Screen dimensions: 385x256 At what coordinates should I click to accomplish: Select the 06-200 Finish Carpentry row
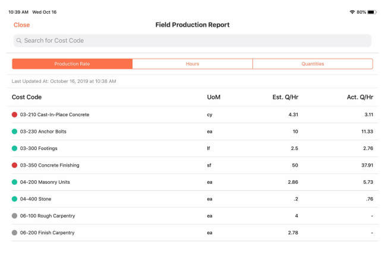pyautogui.click(x=192, y=232)
